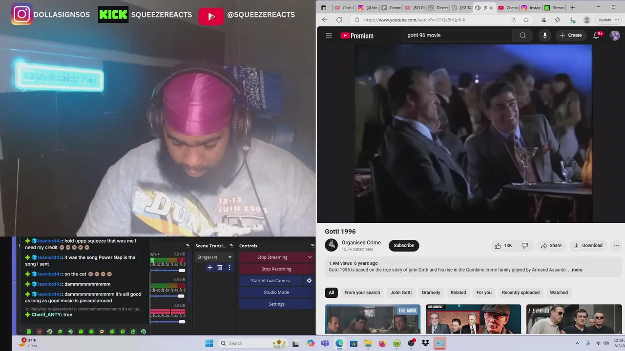Select the John Gotti chip
The image size is (625, 351).
click(x=401, y=292)
